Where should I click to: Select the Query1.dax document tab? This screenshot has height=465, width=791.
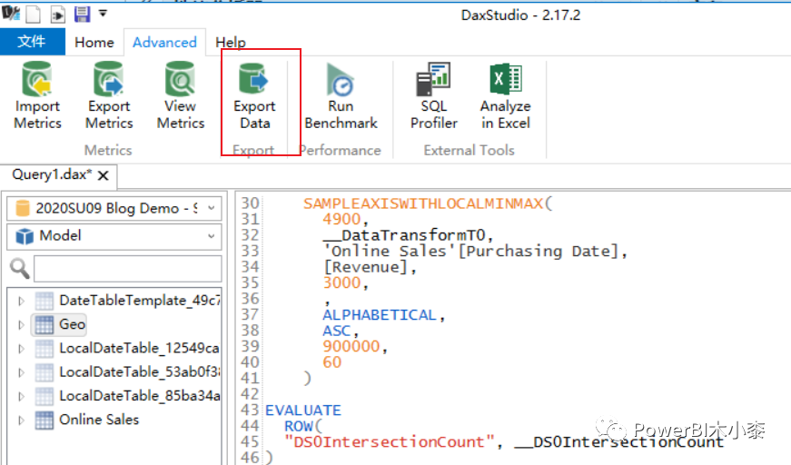(x=52, y=174)
